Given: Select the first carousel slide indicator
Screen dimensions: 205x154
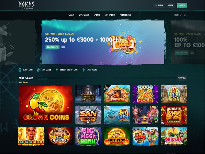Looking at the screenshot, I should (101, 63).
